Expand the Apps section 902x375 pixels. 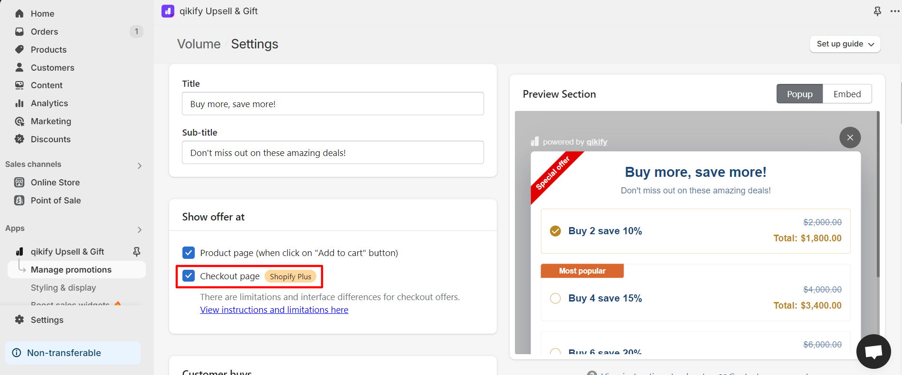139,229
